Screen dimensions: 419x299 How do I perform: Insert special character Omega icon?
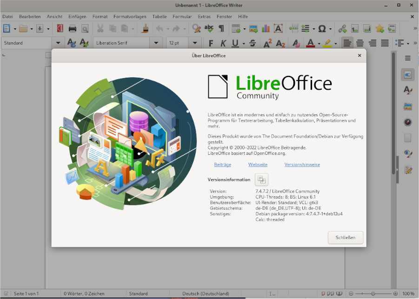[322, 28]
